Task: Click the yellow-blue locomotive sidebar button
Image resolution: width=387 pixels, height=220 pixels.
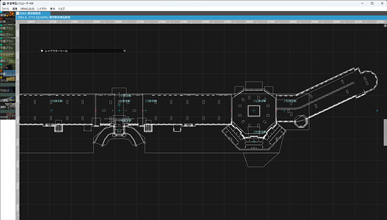Action: point(8,100)
